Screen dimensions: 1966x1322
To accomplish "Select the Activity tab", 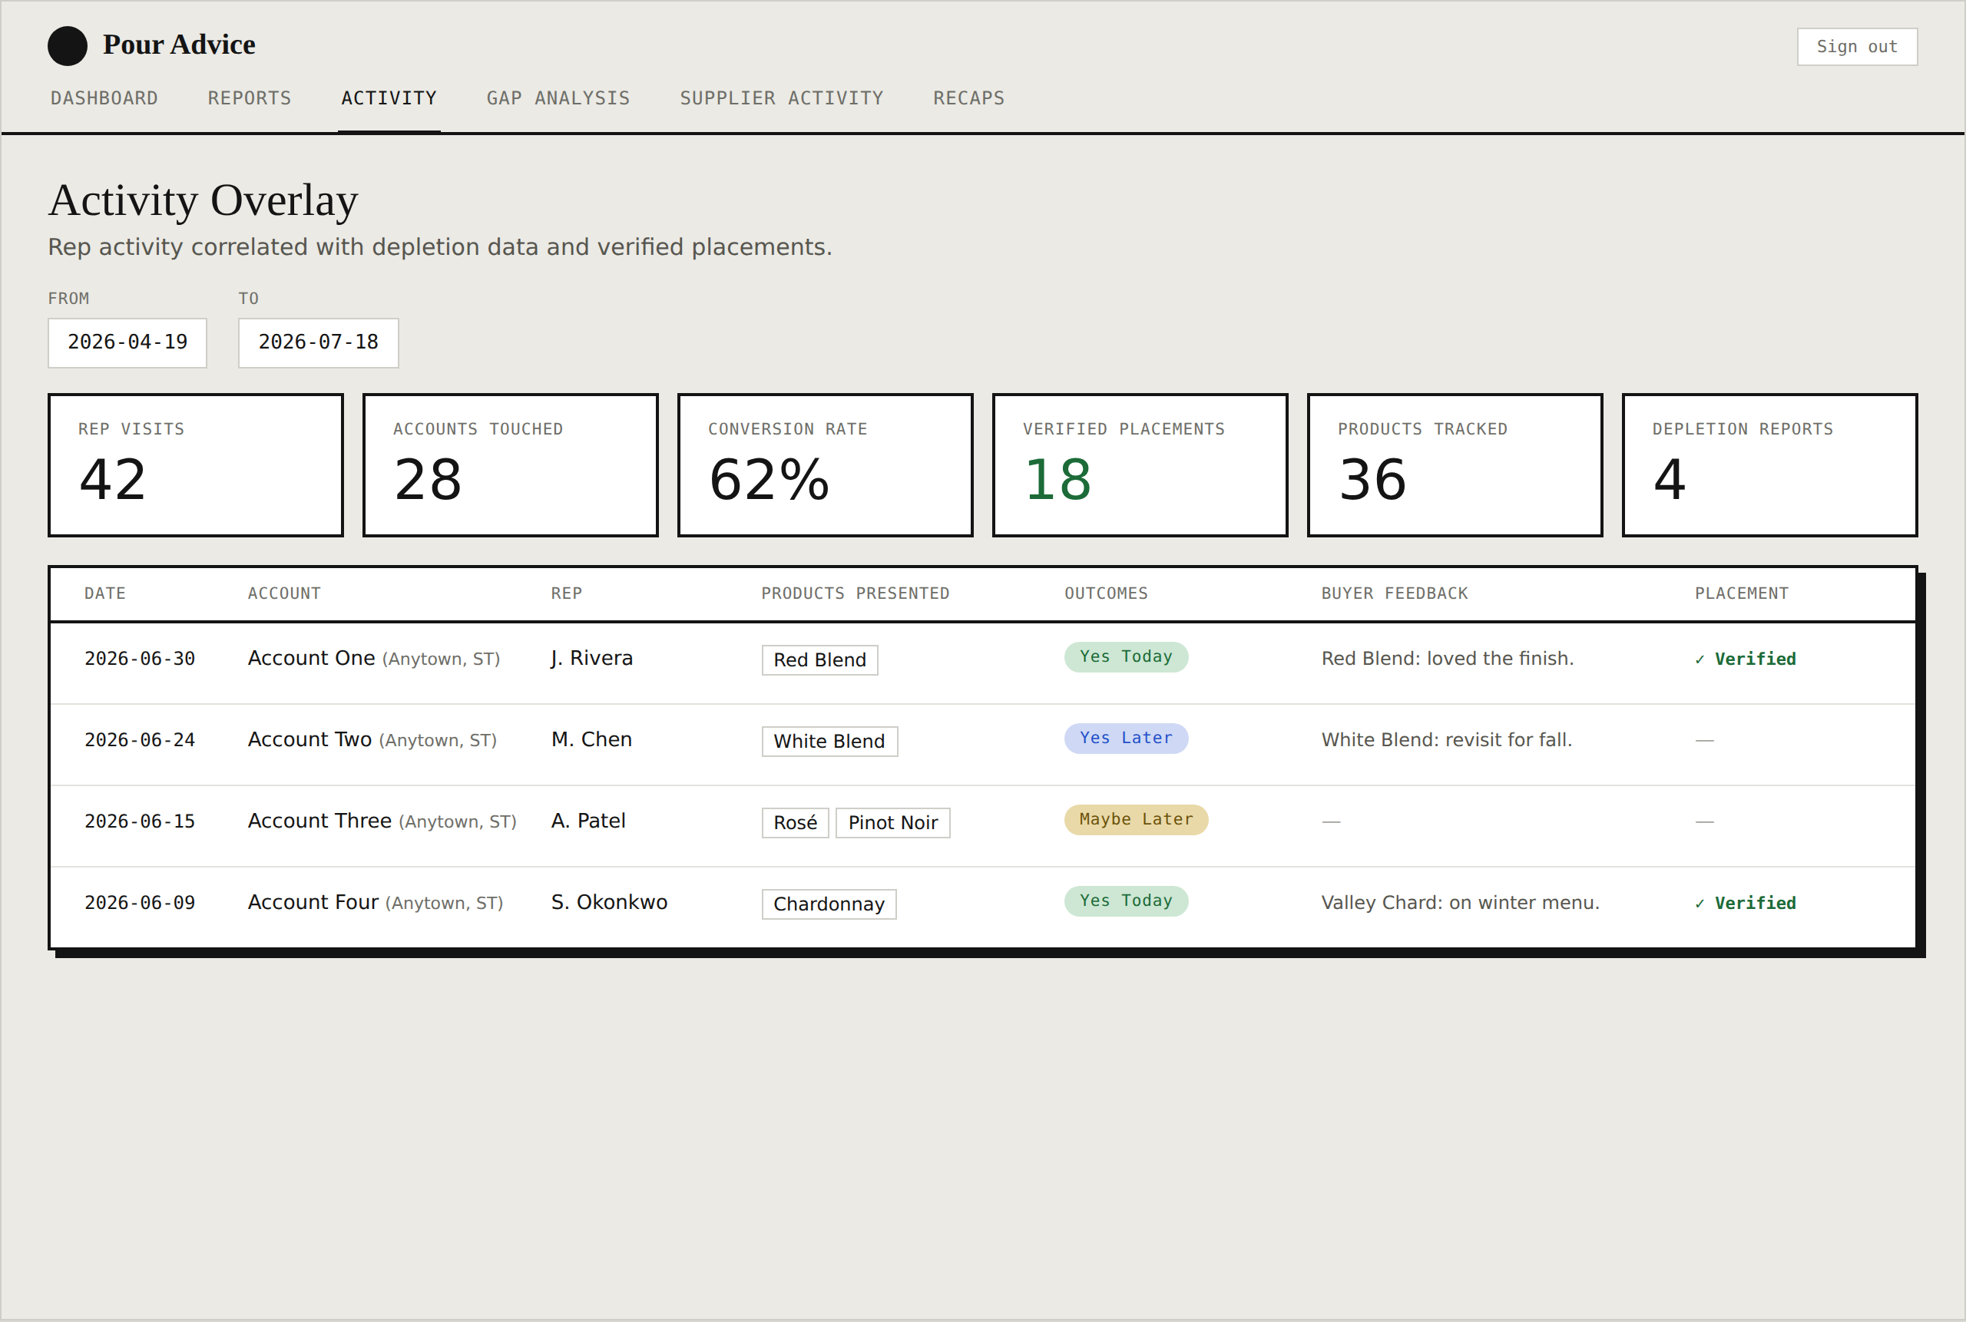I will (389, 97).
